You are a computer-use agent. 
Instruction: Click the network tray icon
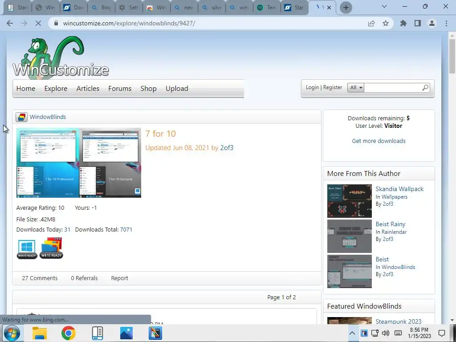(x=375, y=333)
